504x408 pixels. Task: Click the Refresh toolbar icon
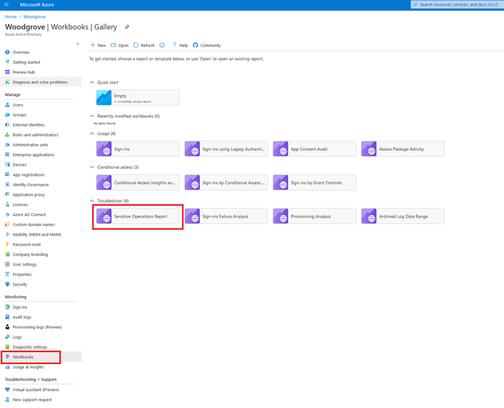tap(136, 45)
